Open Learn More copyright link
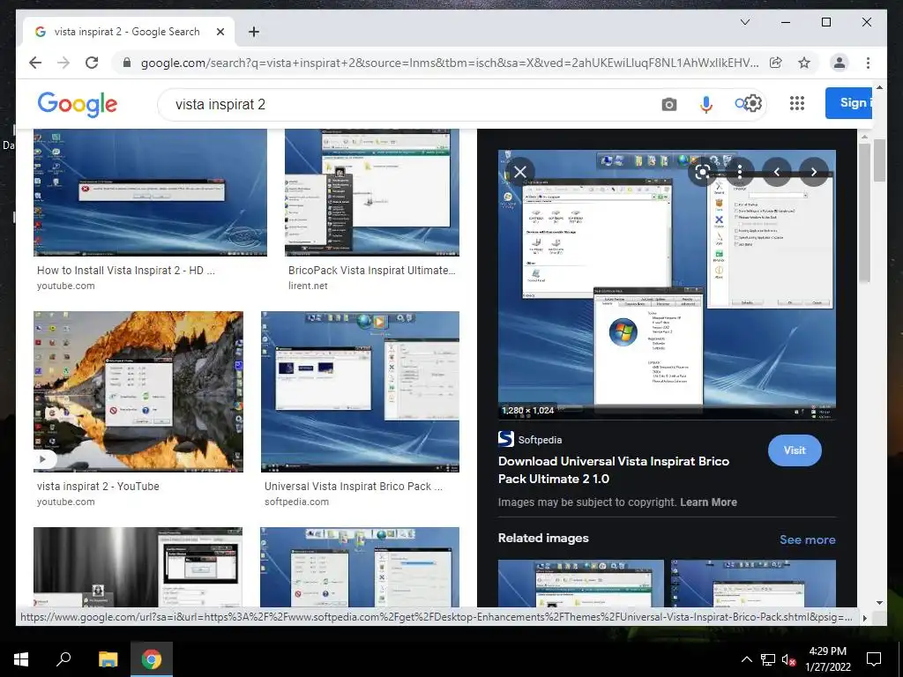Image resolution: width=903 pixels, height=677 pixels. coord(708,502)
